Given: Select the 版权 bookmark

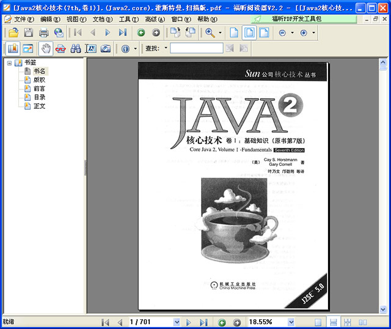Looking at the screenshot, I should pyautogui.click(x=39, y=80).
